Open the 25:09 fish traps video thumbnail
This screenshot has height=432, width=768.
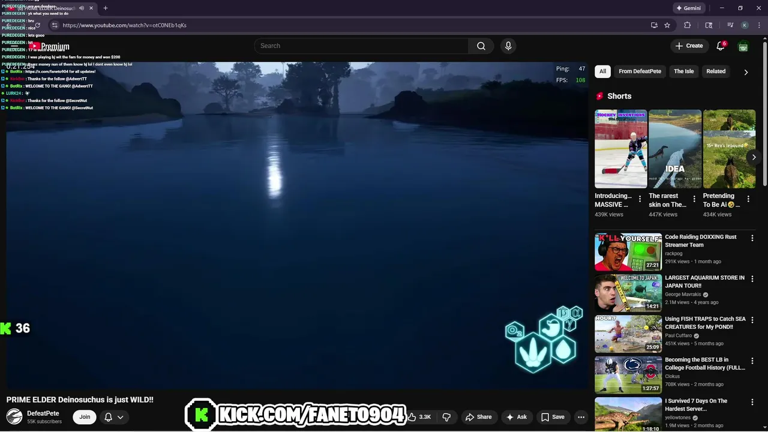[x=628, y=334]
